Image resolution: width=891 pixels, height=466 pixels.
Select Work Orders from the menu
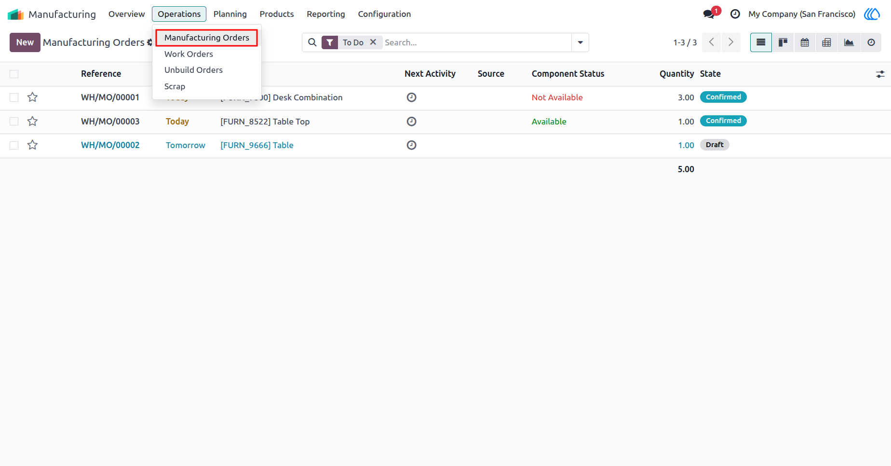click(x=189, y=54)
